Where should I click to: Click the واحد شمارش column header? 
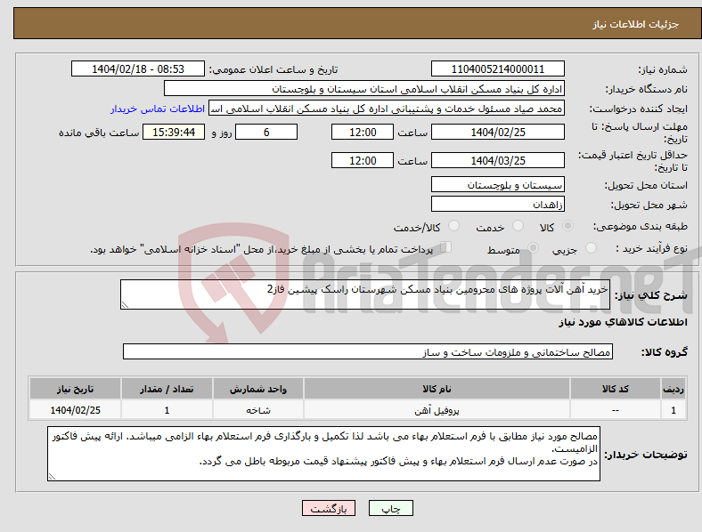258,389
